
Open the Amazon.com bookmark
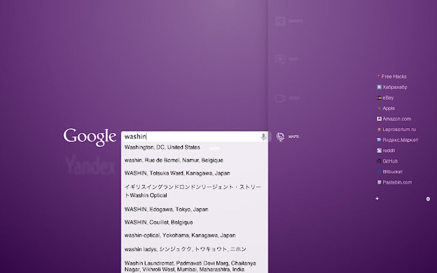click(x=394, y=119)
